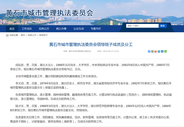The width and height of the screenshot is (184, 127).
Task: Share article via Sina Weibo icon
Action: coord(155,51)
